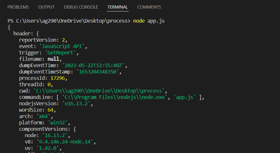Click the PowerShell prompt path text
Image resolution: width=280 pixels, height=153 pixels.
69,21
